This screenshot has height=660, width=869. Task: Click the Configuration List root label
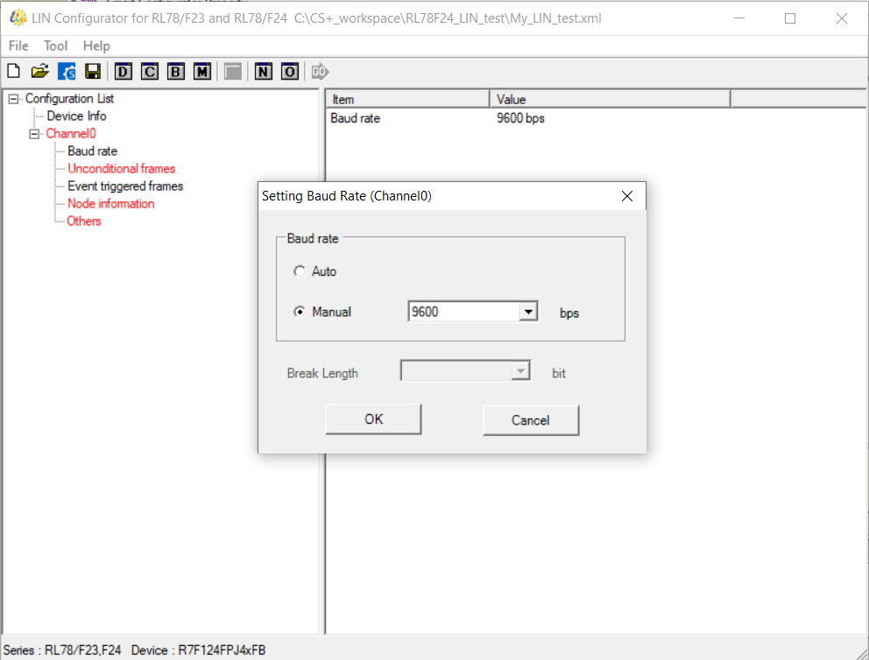69,99
